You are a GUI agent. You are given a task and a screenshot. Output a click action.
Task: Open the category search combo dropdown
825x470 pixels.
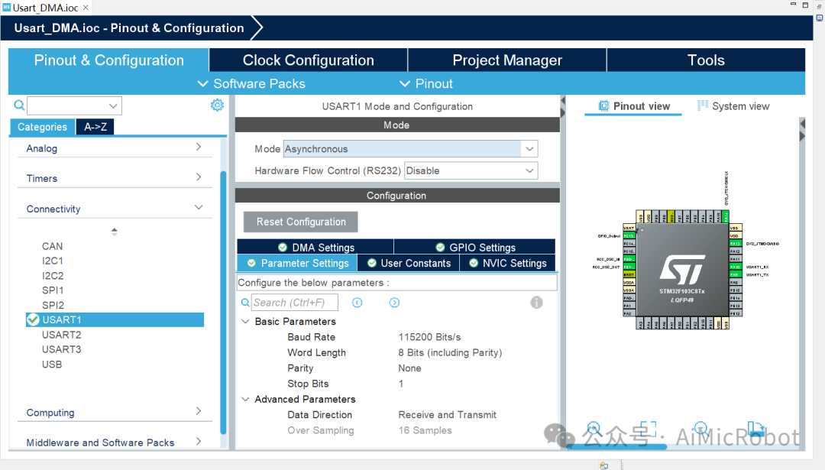tap(112, 105)
